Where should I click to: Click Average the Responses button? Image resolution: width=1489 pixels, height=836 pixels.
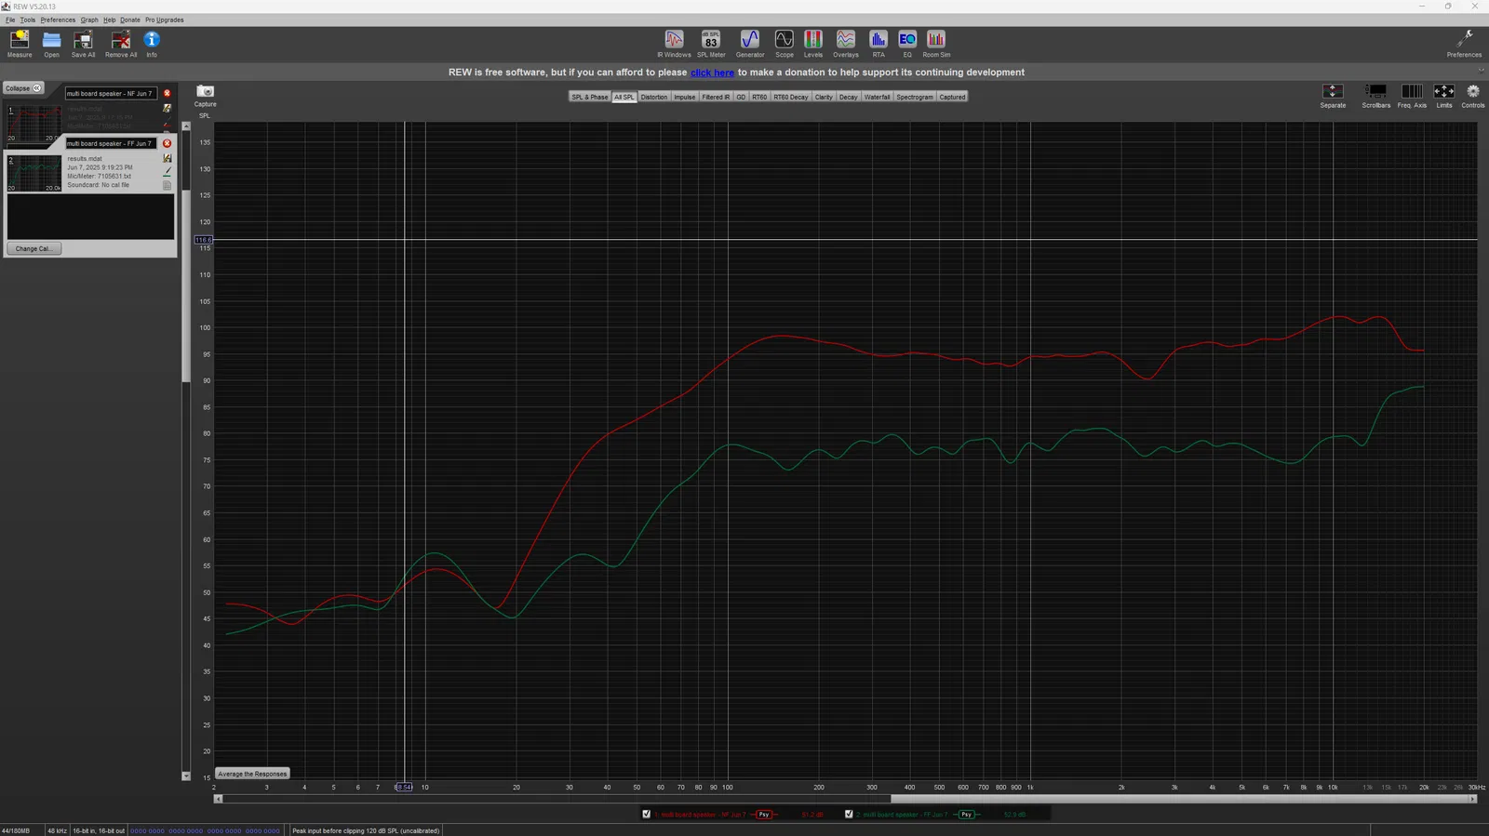252,774
